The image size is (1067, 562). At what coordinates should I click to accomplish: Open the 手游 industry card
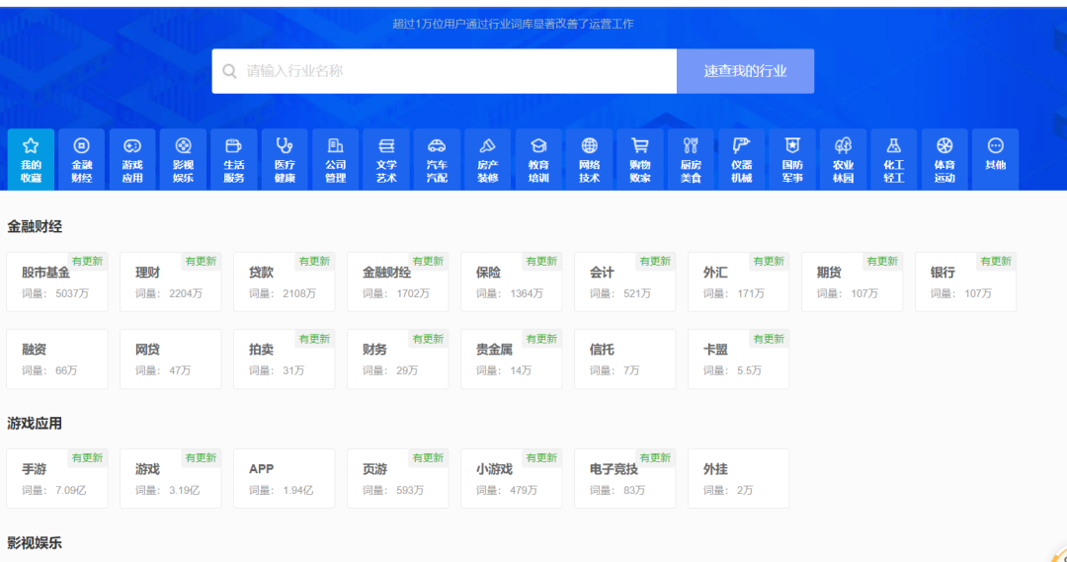pos(57,478)
